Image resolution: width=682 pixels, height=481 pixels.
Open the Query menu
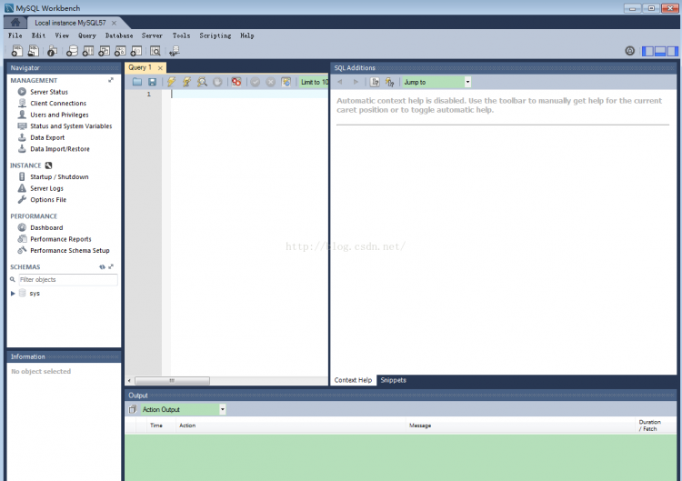click(x=87, y=35)
